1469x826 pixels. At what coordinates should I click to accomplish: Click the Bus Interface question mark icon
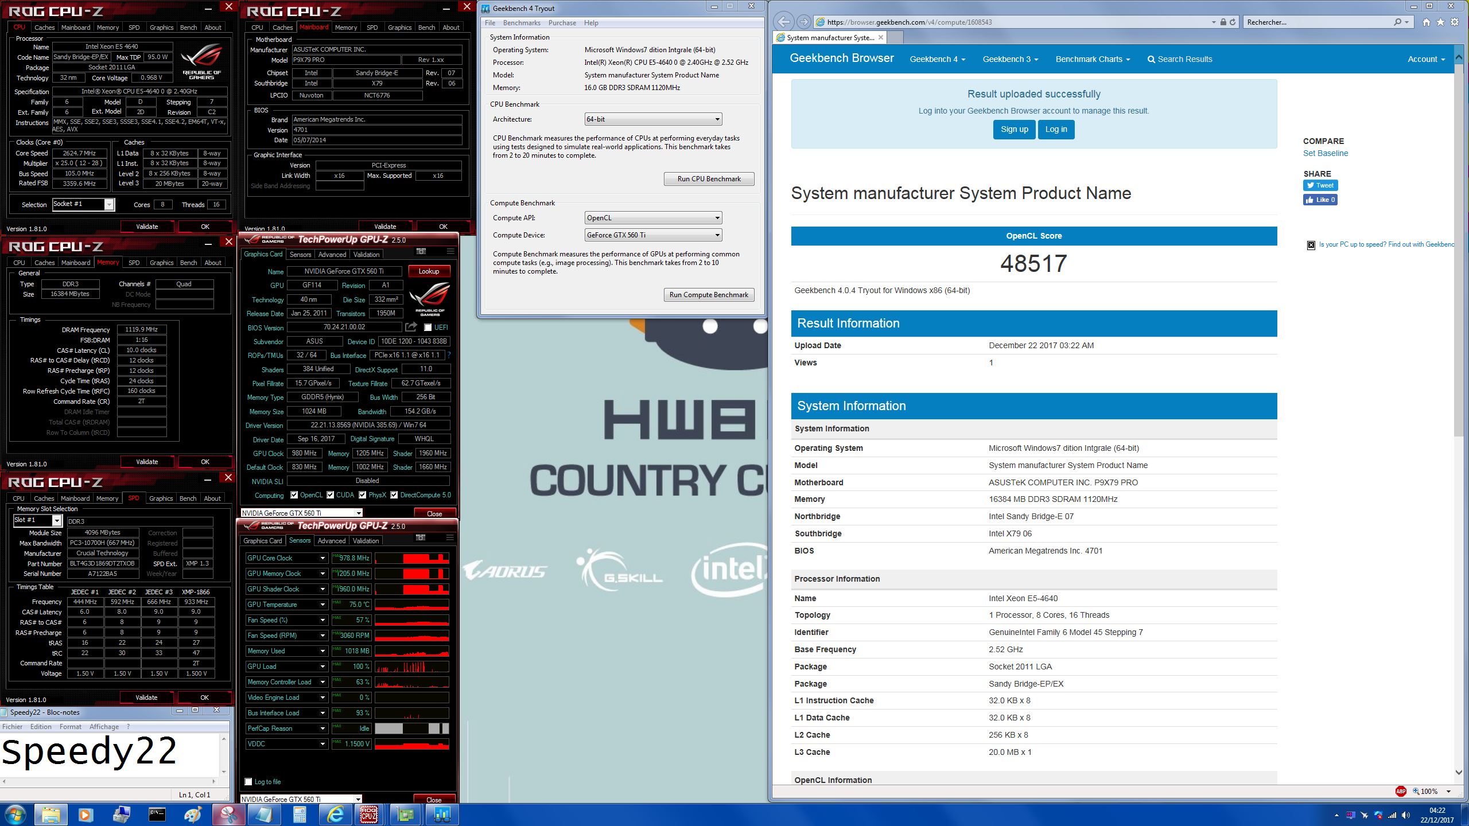(449, 355)
